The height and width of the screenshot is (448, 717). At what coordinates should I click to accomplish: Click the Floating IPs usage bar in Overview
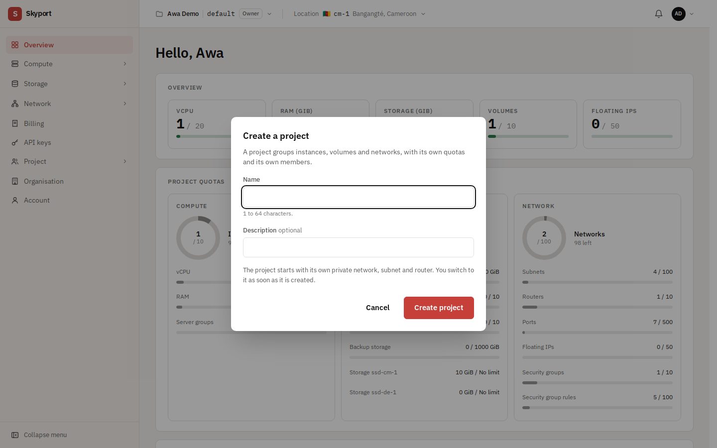[x=632, y=136]
